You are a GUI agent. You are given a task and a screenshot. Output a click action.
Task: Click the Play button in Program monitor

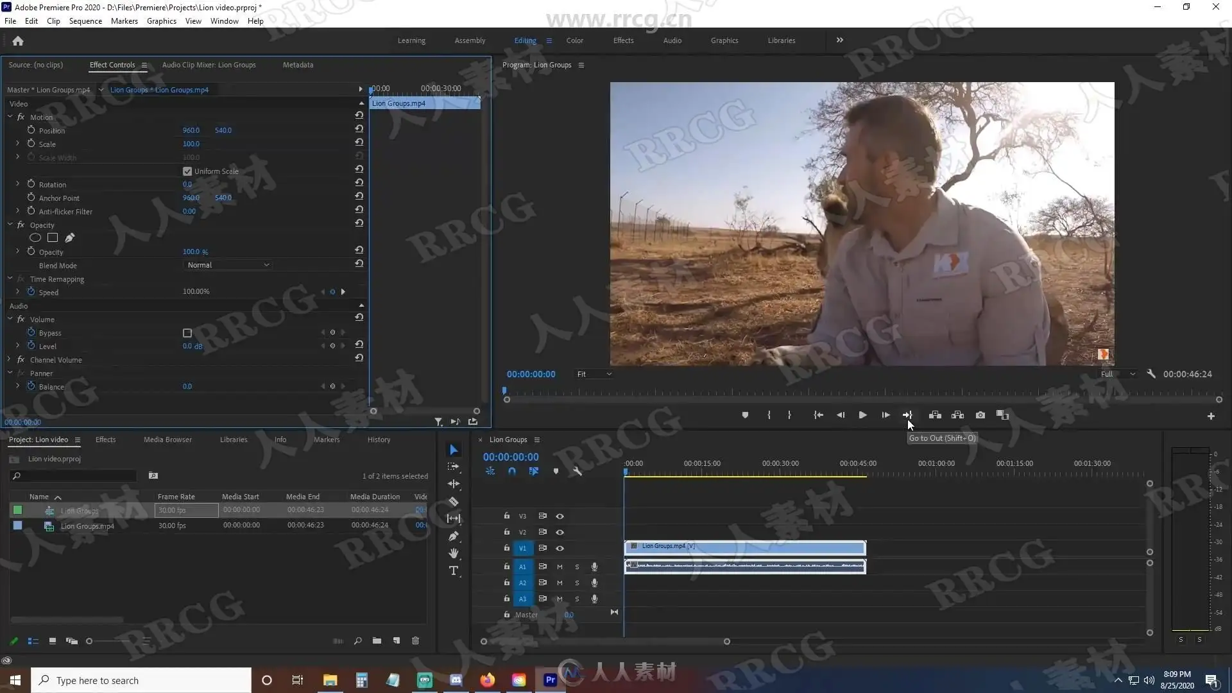click(862, 415)
